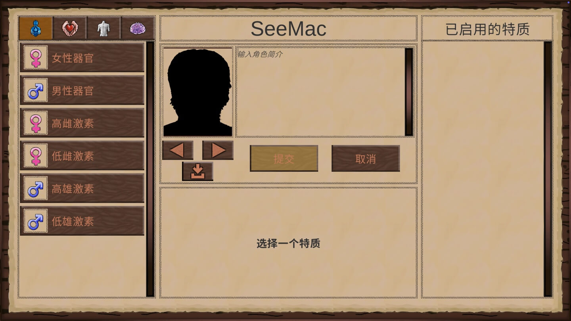Click the 取消 cancel button

point(366,159)
